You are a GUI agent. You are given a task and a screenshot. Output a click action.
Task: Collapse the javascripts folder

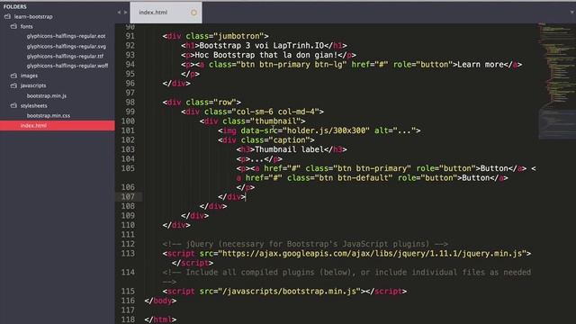coord(13,85)
